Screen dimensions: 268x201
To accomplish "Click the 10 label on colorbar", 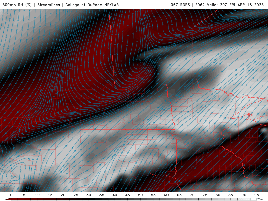I will pyautogui.click(x=37, y=195).
